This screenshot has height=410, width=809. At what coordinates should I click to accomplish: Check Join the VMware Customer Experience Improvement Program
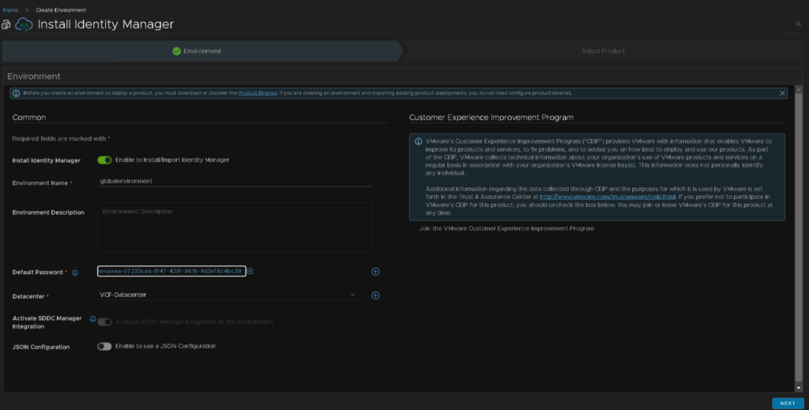click(x=412, y=228)
